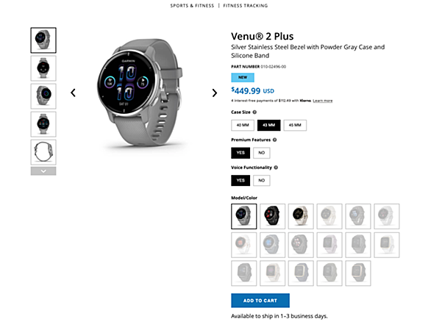431x330 pixels.
Task: Expand more thumbnails with down chevron
Action: [x=43, y=171]
